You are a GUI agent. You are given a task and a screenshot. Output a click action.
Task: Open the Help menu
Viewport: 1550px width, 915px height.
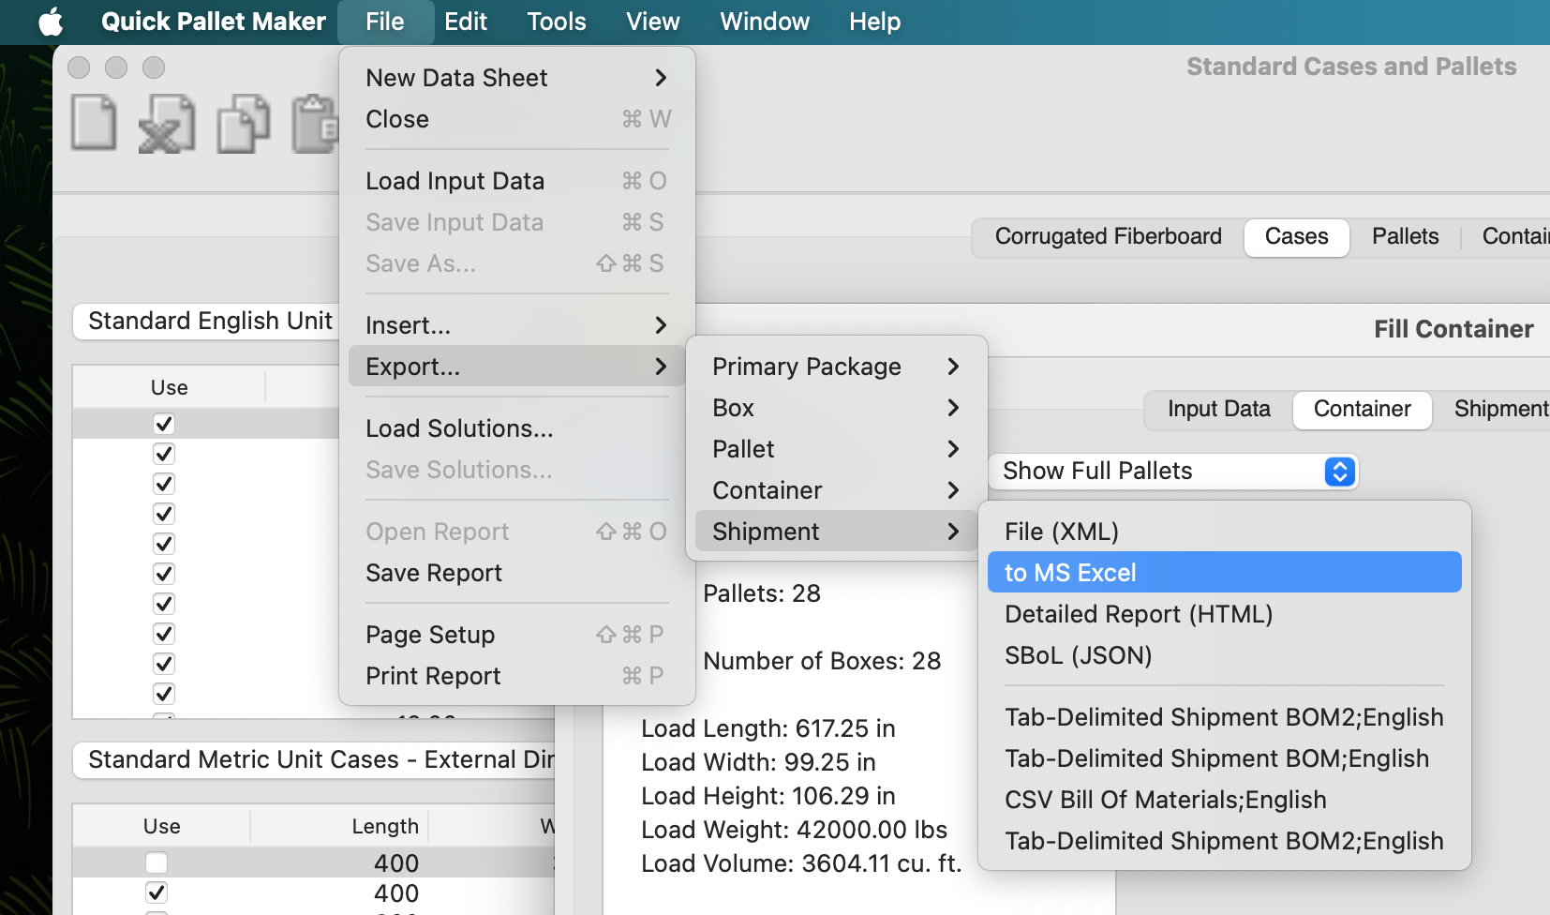(x=874, y=22)
